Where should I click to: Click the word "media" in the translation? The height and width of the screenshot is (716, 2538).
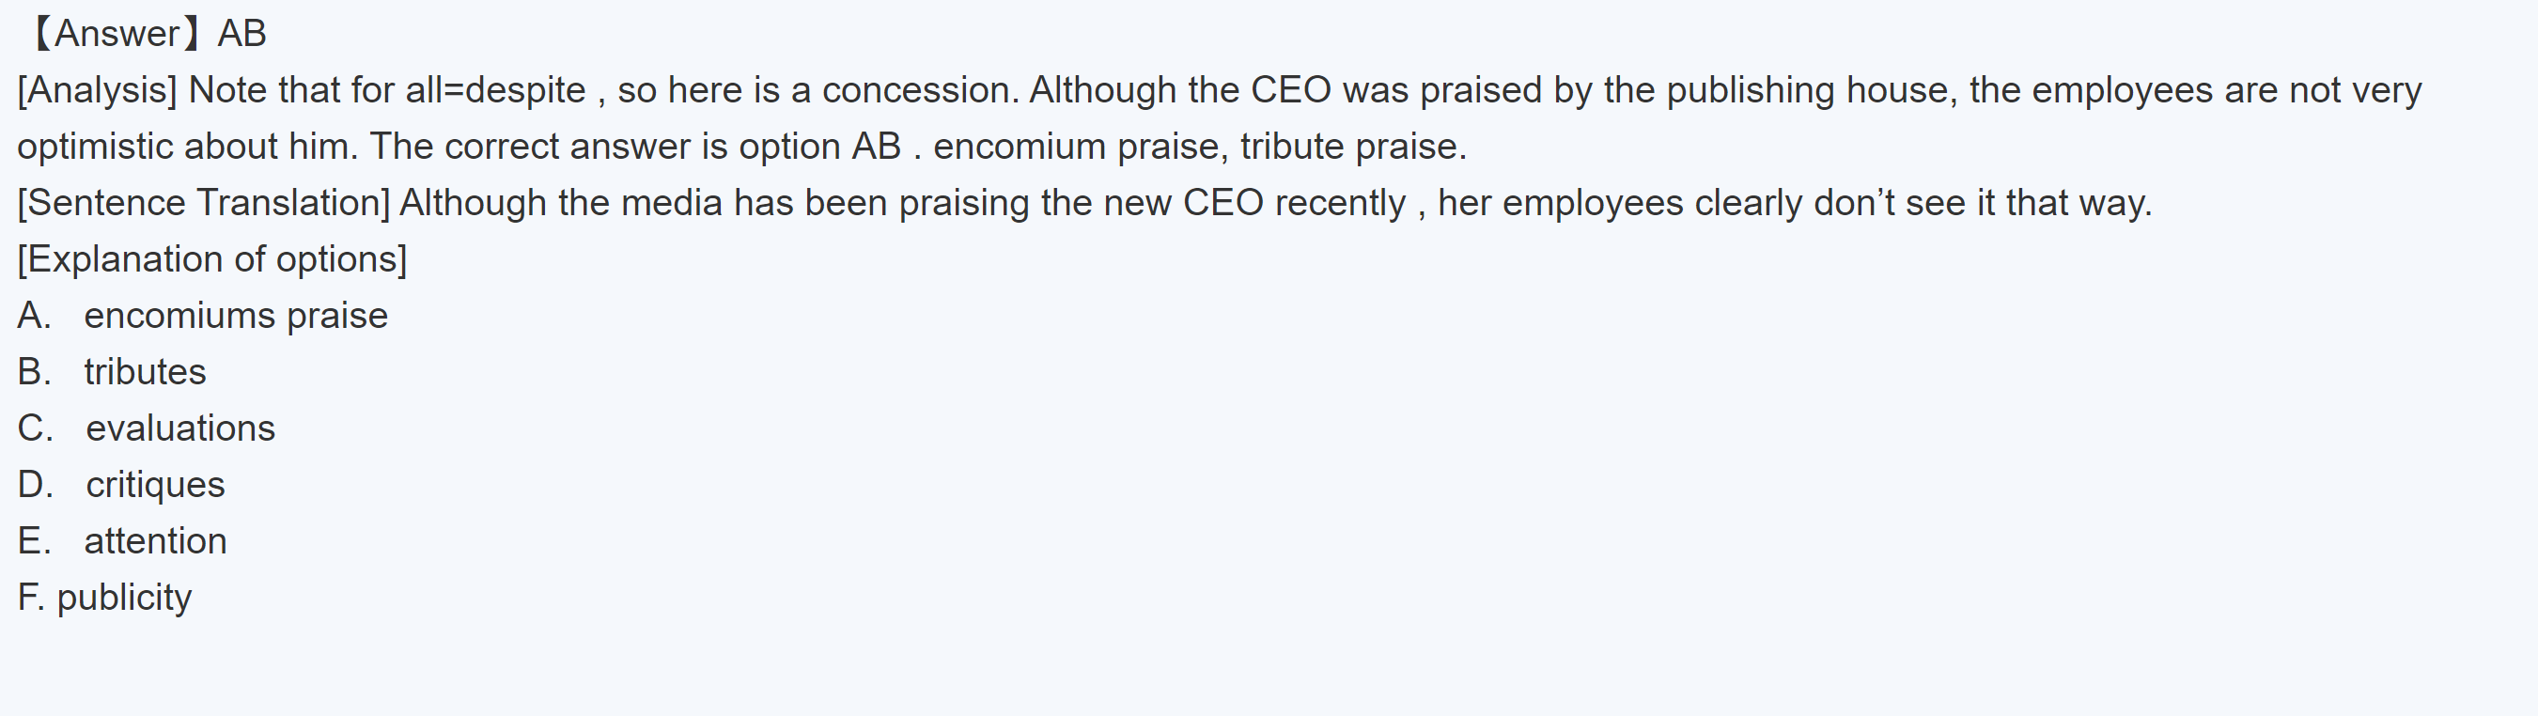click(671, 203)
